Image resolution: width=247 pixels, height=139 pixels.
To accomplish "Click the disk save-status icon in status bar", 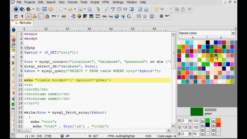I will 62,136.
